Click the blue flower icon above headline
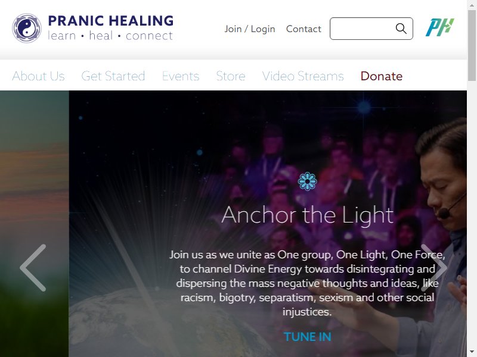 [307, 181]
